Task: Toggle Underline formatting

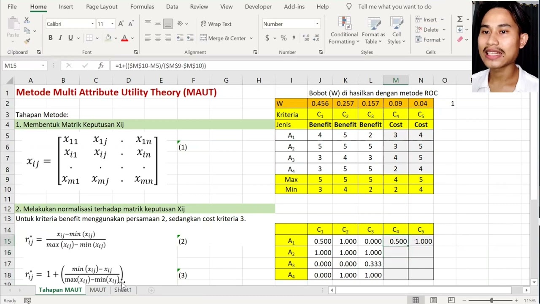Action: click(x=70, y=38)
